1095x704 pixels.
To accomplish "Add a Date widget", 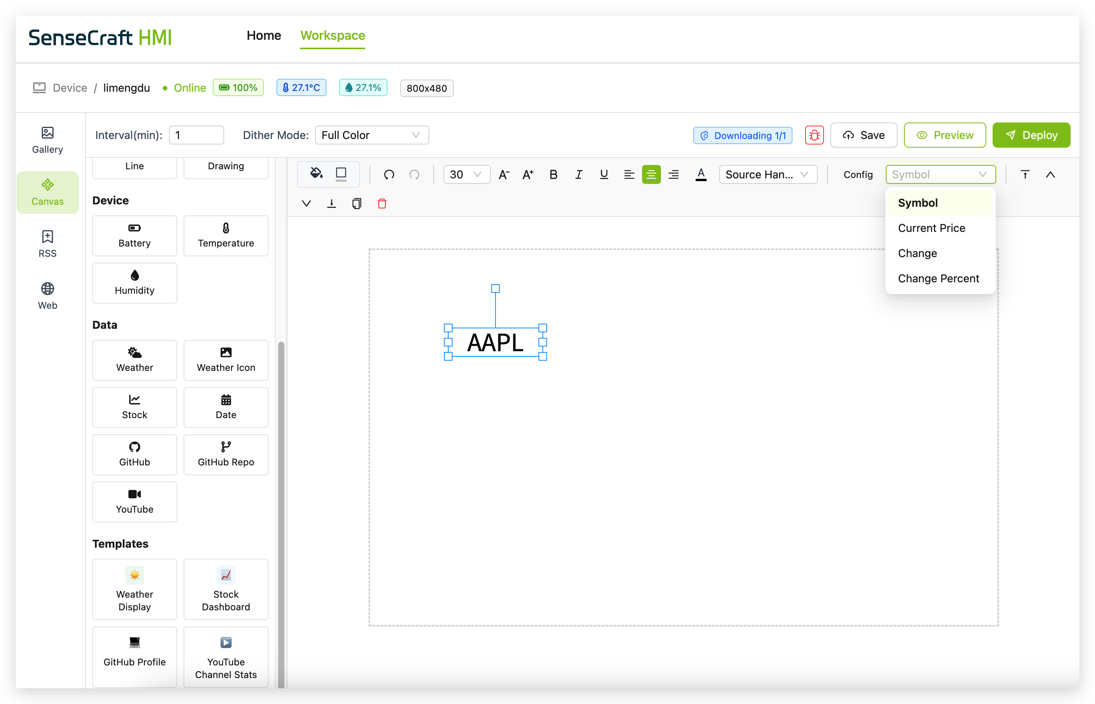I will 226,407.
